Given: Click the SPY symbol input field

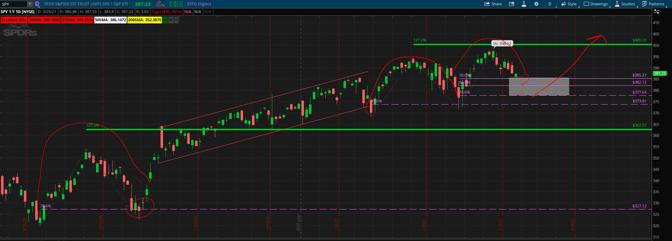Looking at the screenshot, I should (x=13, y=4).
